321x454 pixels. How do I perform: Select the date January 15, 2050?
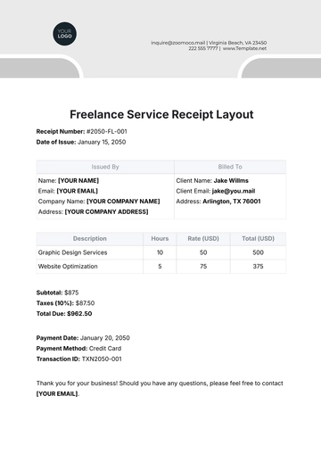(x=102, y=142)
